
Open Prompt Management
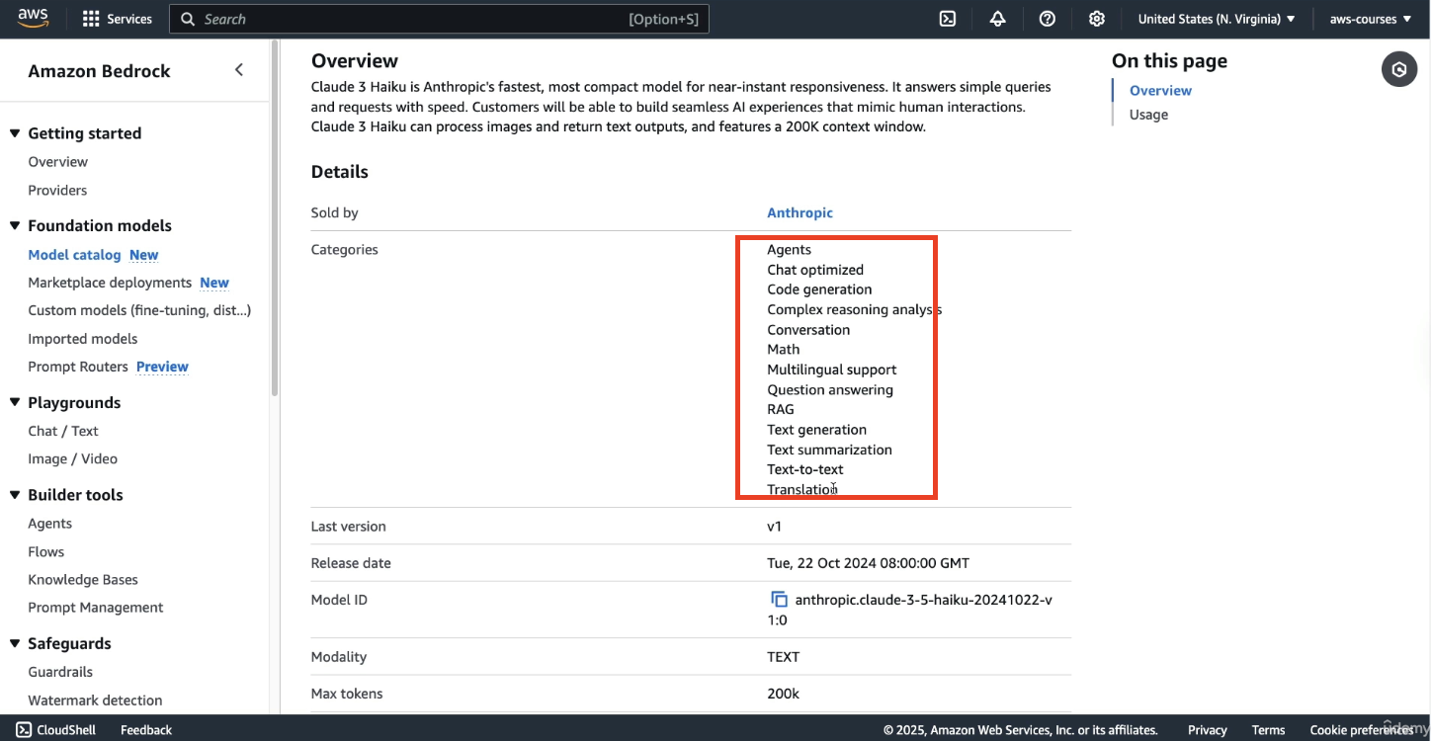pos(96,608)
